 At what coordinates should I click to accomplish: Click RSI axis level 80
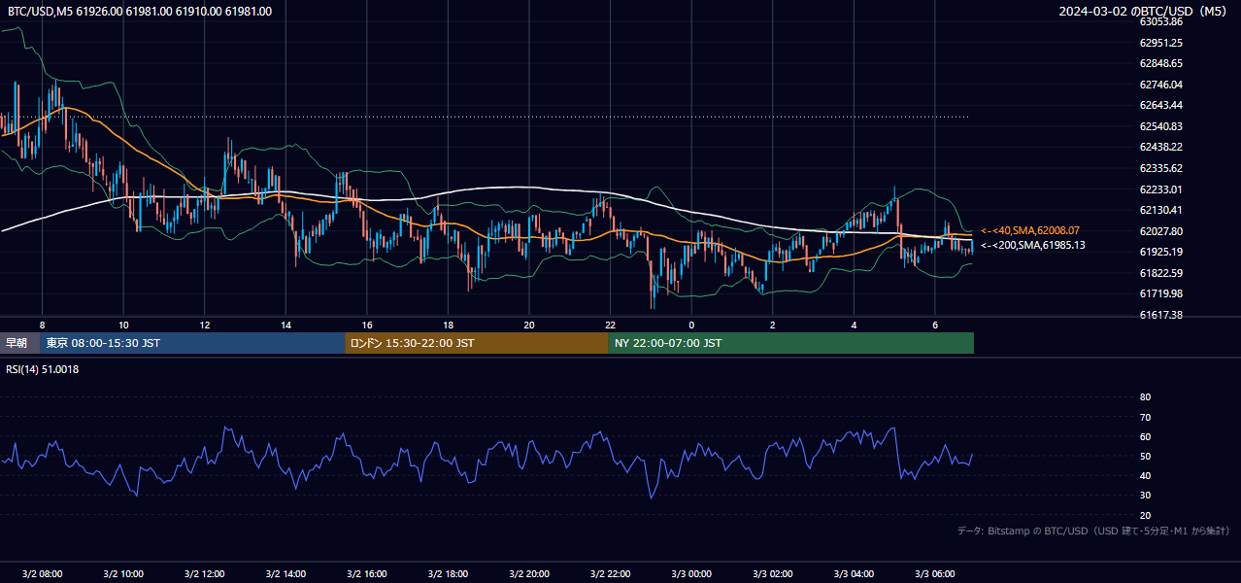click(x=1145, y=397)
